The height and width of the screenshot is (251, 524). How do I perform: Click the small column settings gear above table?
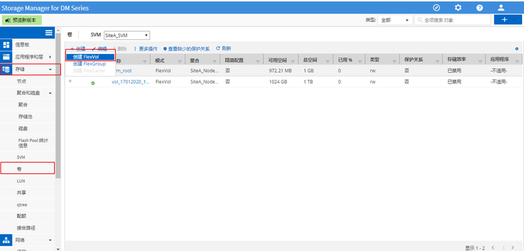(517, 48)
